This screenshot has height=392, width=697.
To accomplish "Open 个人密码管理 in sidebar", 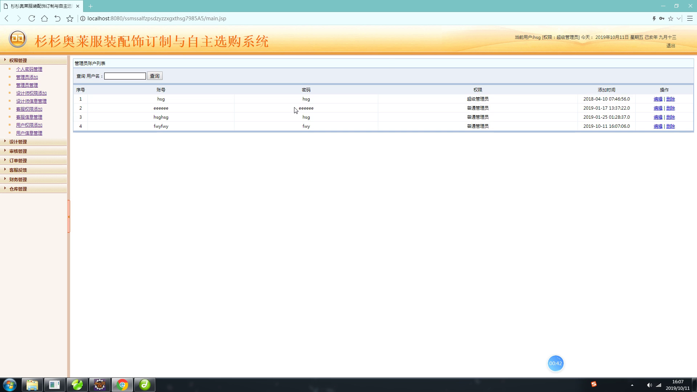I will (29, 69).
